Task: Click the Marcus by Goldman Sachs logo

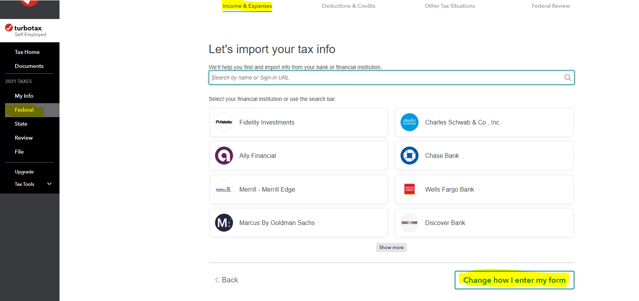Action: point(224,223)
